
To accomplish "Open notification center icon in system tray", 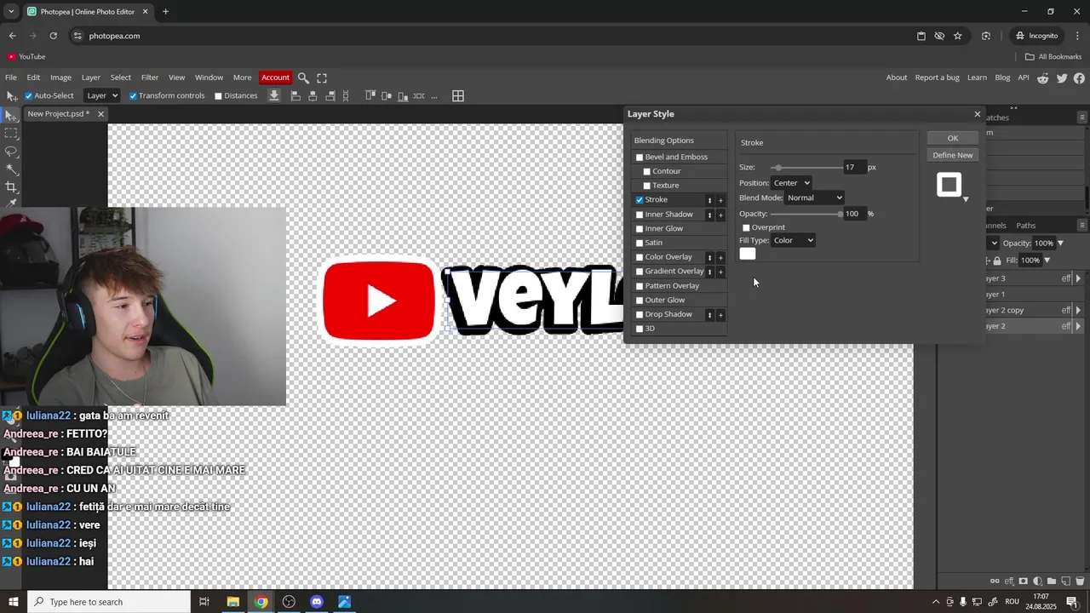I will pos(1072,602).
